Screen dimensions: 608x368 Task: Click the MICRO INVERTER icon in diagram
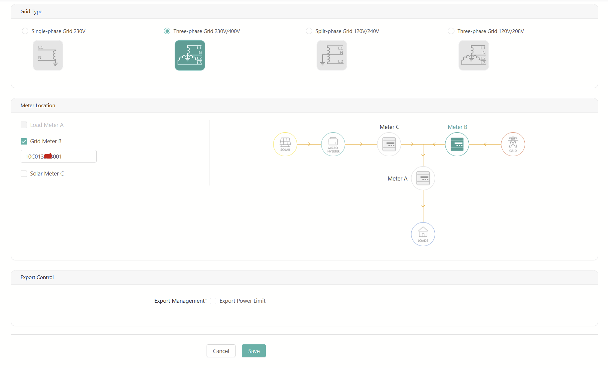(x=333, y=144)
